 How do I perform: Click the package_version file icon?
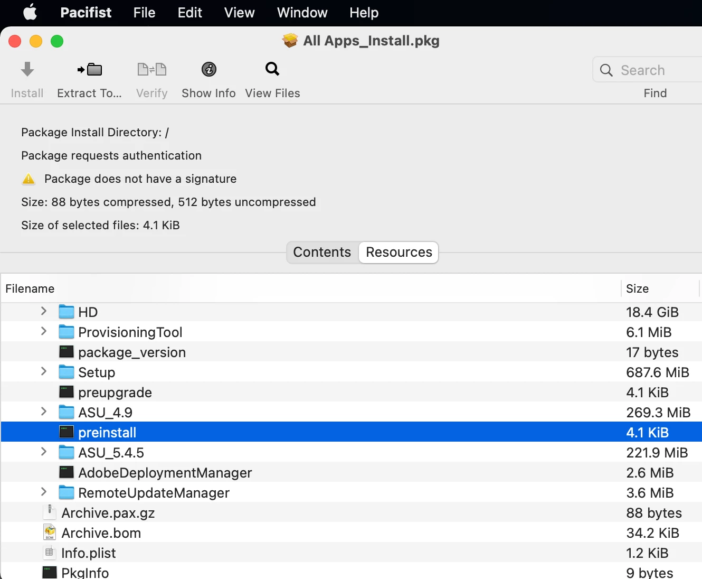(x=67, y=352)
